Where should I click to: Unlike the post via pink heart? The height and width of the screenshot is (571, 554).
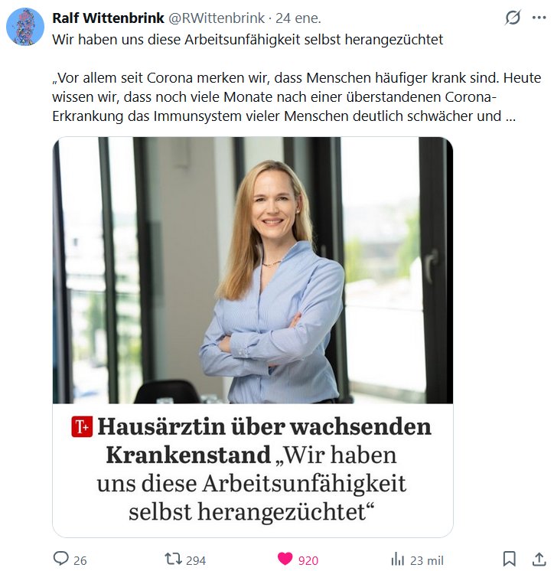tap(285, 559)
